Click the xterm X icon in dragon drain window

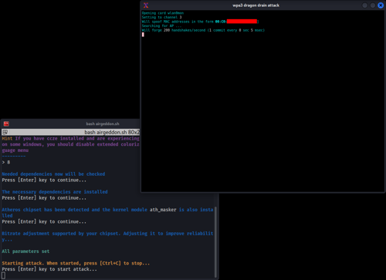pos(146,5)
